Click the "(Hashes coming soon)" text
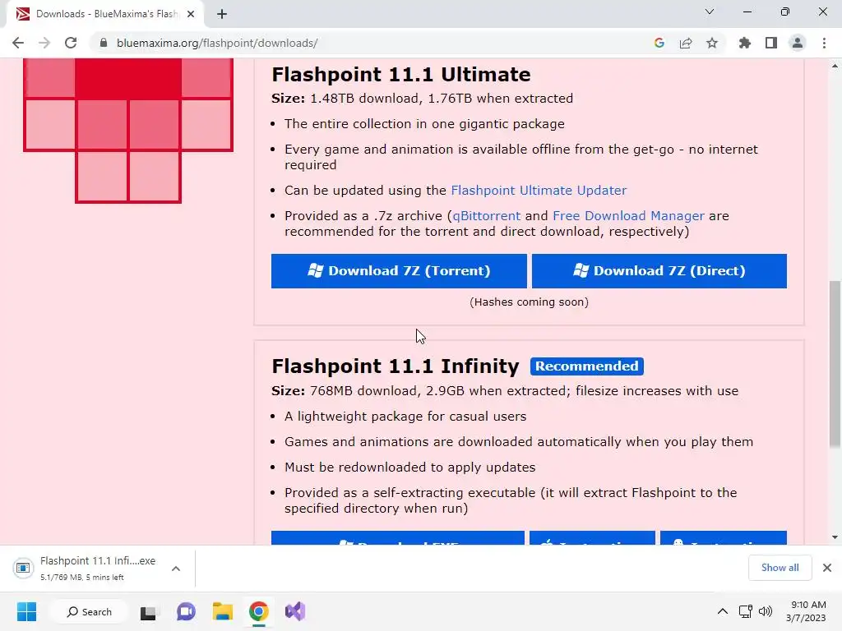 (529, 302)
